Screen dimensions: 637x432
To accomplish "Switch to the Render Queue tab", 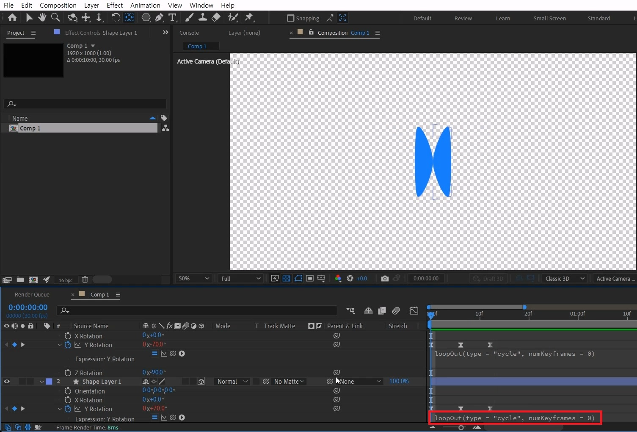I will (x=32, y=294).
